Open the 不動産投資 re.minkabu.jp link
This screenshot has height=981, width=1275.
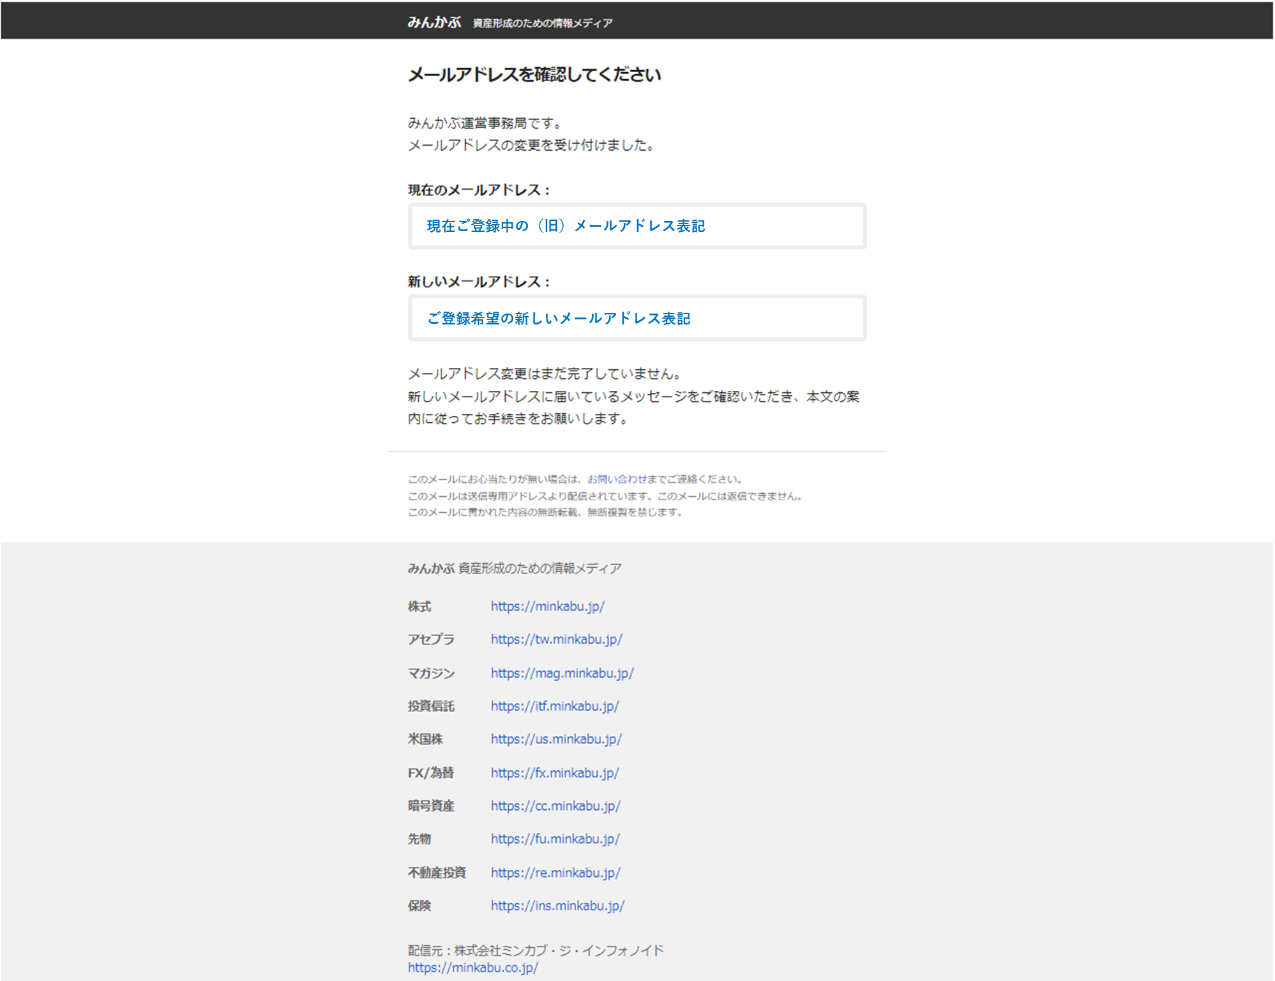coord(555,872)
